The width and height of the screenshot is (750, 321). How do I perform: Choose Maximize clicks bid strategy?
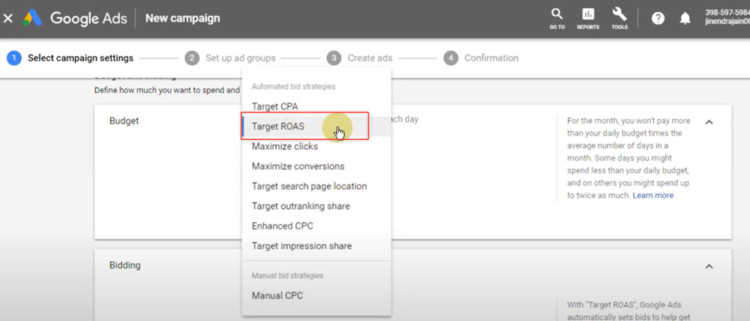coord(316,146)
